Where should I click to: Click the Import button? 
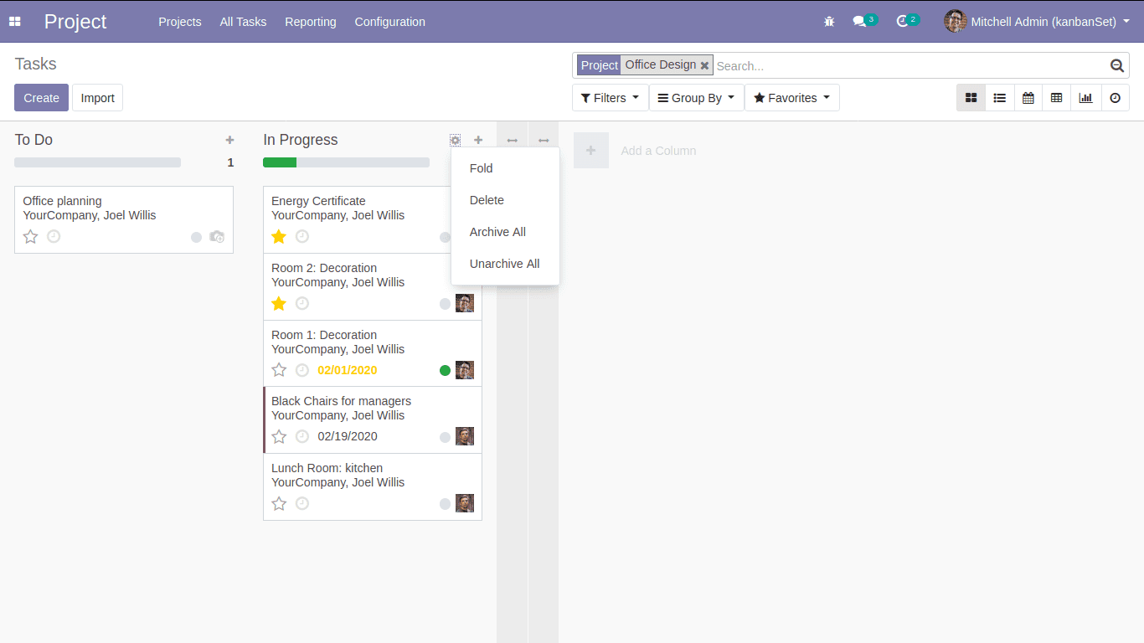click(98, 98)
